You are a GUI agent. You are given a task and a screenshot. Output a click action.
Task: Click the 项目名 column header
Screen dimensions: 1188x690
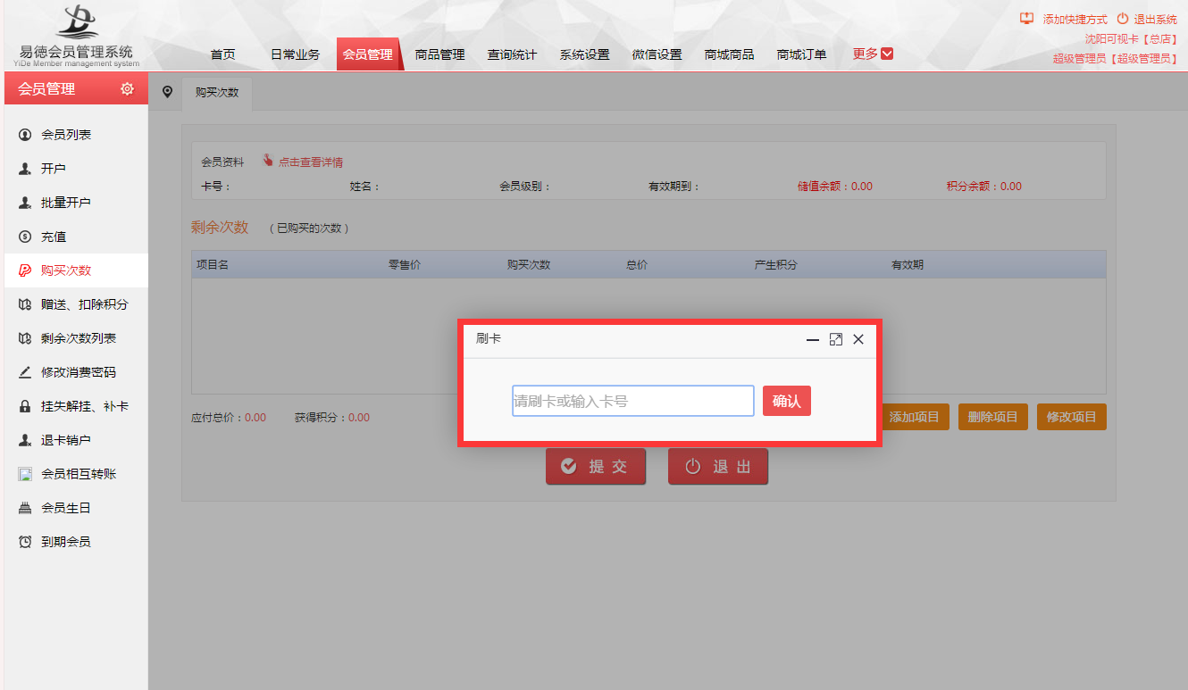point(213,265)
